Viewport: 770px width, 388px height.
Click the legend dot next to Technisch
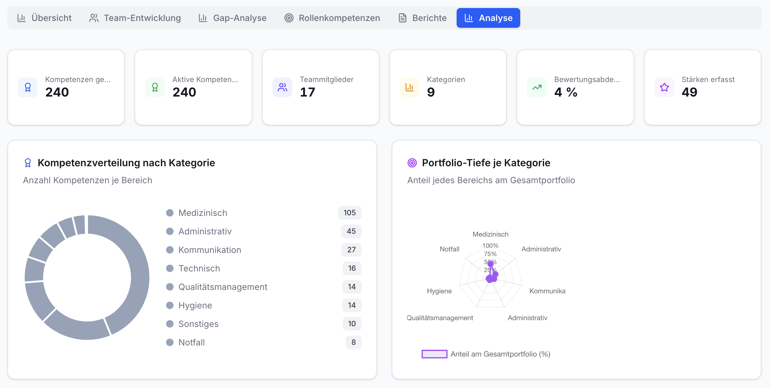tap(170, 268)
